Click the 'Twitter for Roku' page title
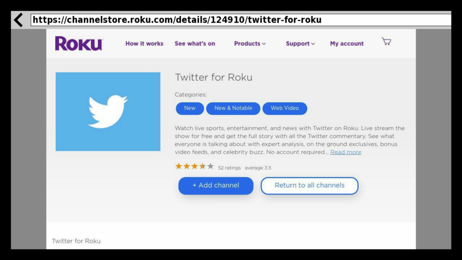Screen dimensions: 462x260 (213, 77)
